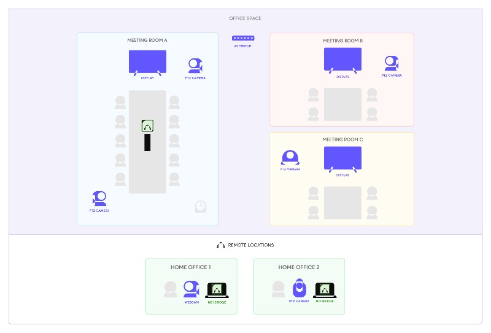Select the Meeting Room B display

342,60
